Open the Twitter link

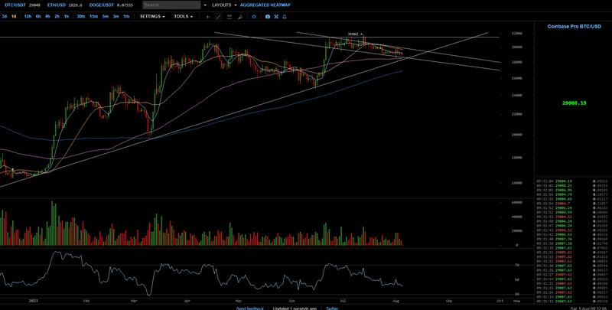pos(332,308)
